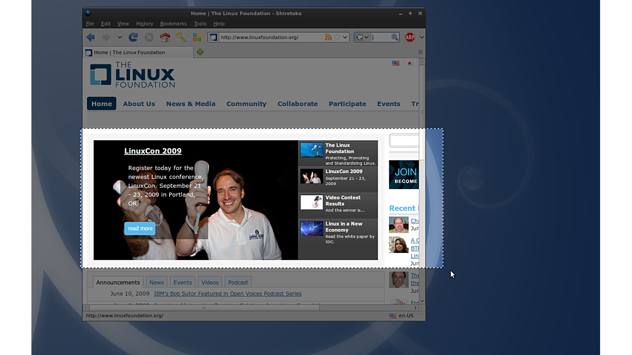Click the golden key icon in toolbar
The width and height of the screenshot is (632, 355).
(x=181, y=37)
